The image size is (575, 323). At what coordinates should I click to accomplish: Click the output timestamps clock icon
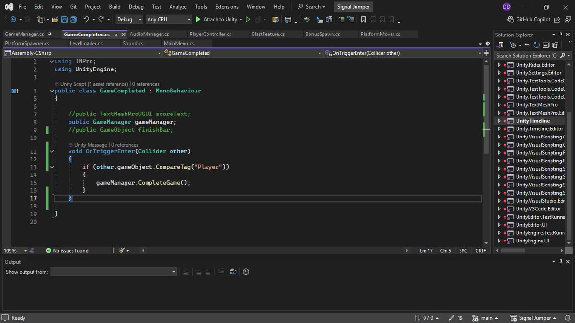coord(246,272)
